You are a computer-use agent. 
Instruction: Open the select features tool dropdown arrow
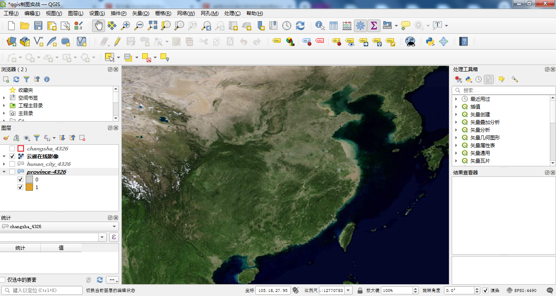click(119, 57)
